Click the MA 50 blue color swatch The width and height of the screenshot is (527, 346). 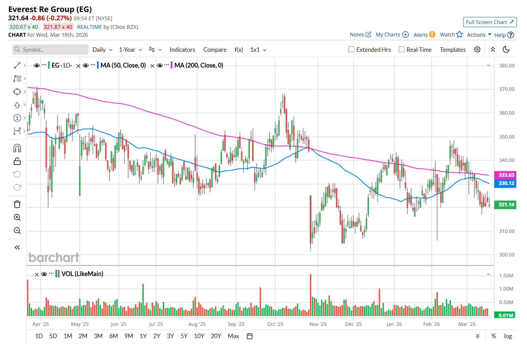click(x=98, y=65)
